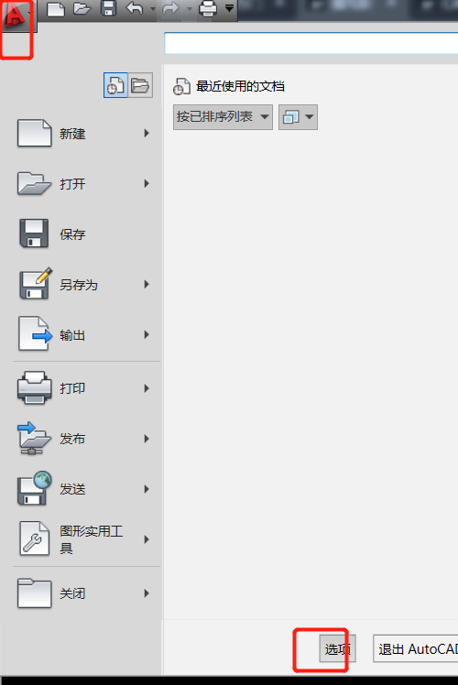Click the Undo arrow in quick access toolbar

(x=134, y=8)
